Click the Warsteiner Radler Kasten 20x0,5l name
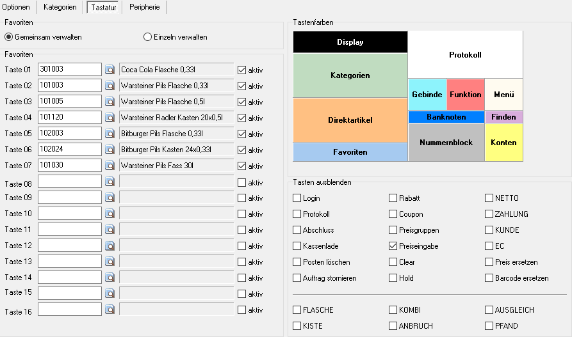The image size is (572, 337). [x=177, y=117]
